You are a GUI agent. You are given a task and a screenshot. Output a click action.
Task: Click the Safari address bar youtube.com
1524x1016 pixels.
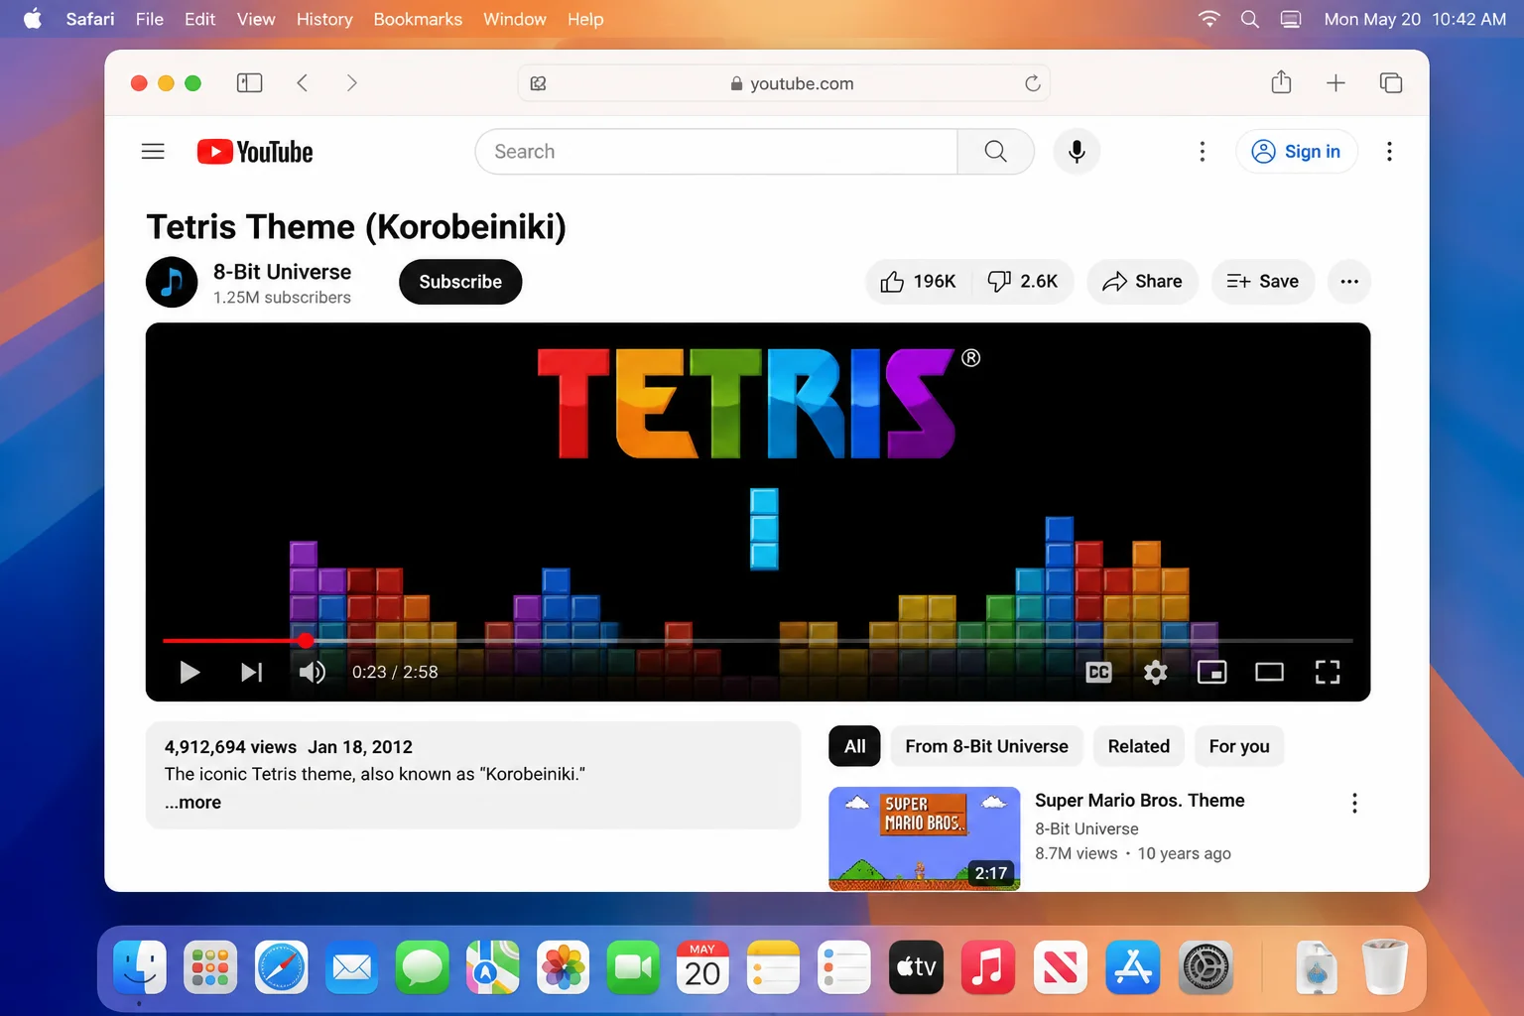784,83
